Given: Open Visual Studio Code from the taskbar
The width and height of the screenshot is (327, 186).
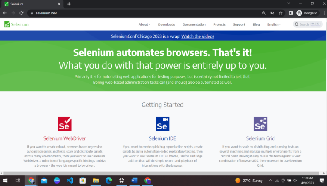Looking at the screenshot, I should click(70, 181).
